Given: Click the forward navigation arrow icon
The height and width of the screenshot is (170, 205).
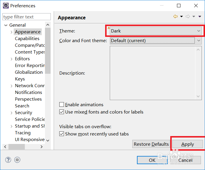Looking at the screenshot, I should click(x=188, y=17).
